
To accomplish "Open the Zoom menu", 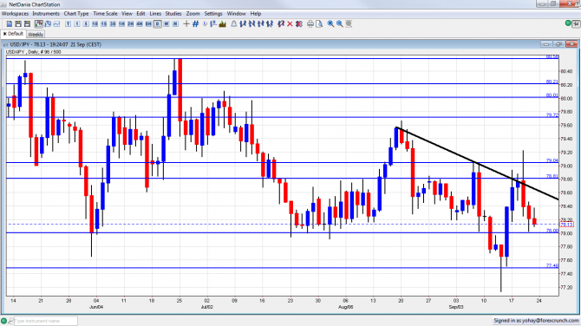I will tap(193, 14).
